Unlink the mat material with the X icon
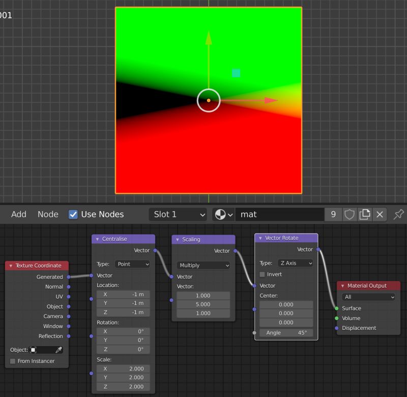The image size is (407, 397). [380, 214]
